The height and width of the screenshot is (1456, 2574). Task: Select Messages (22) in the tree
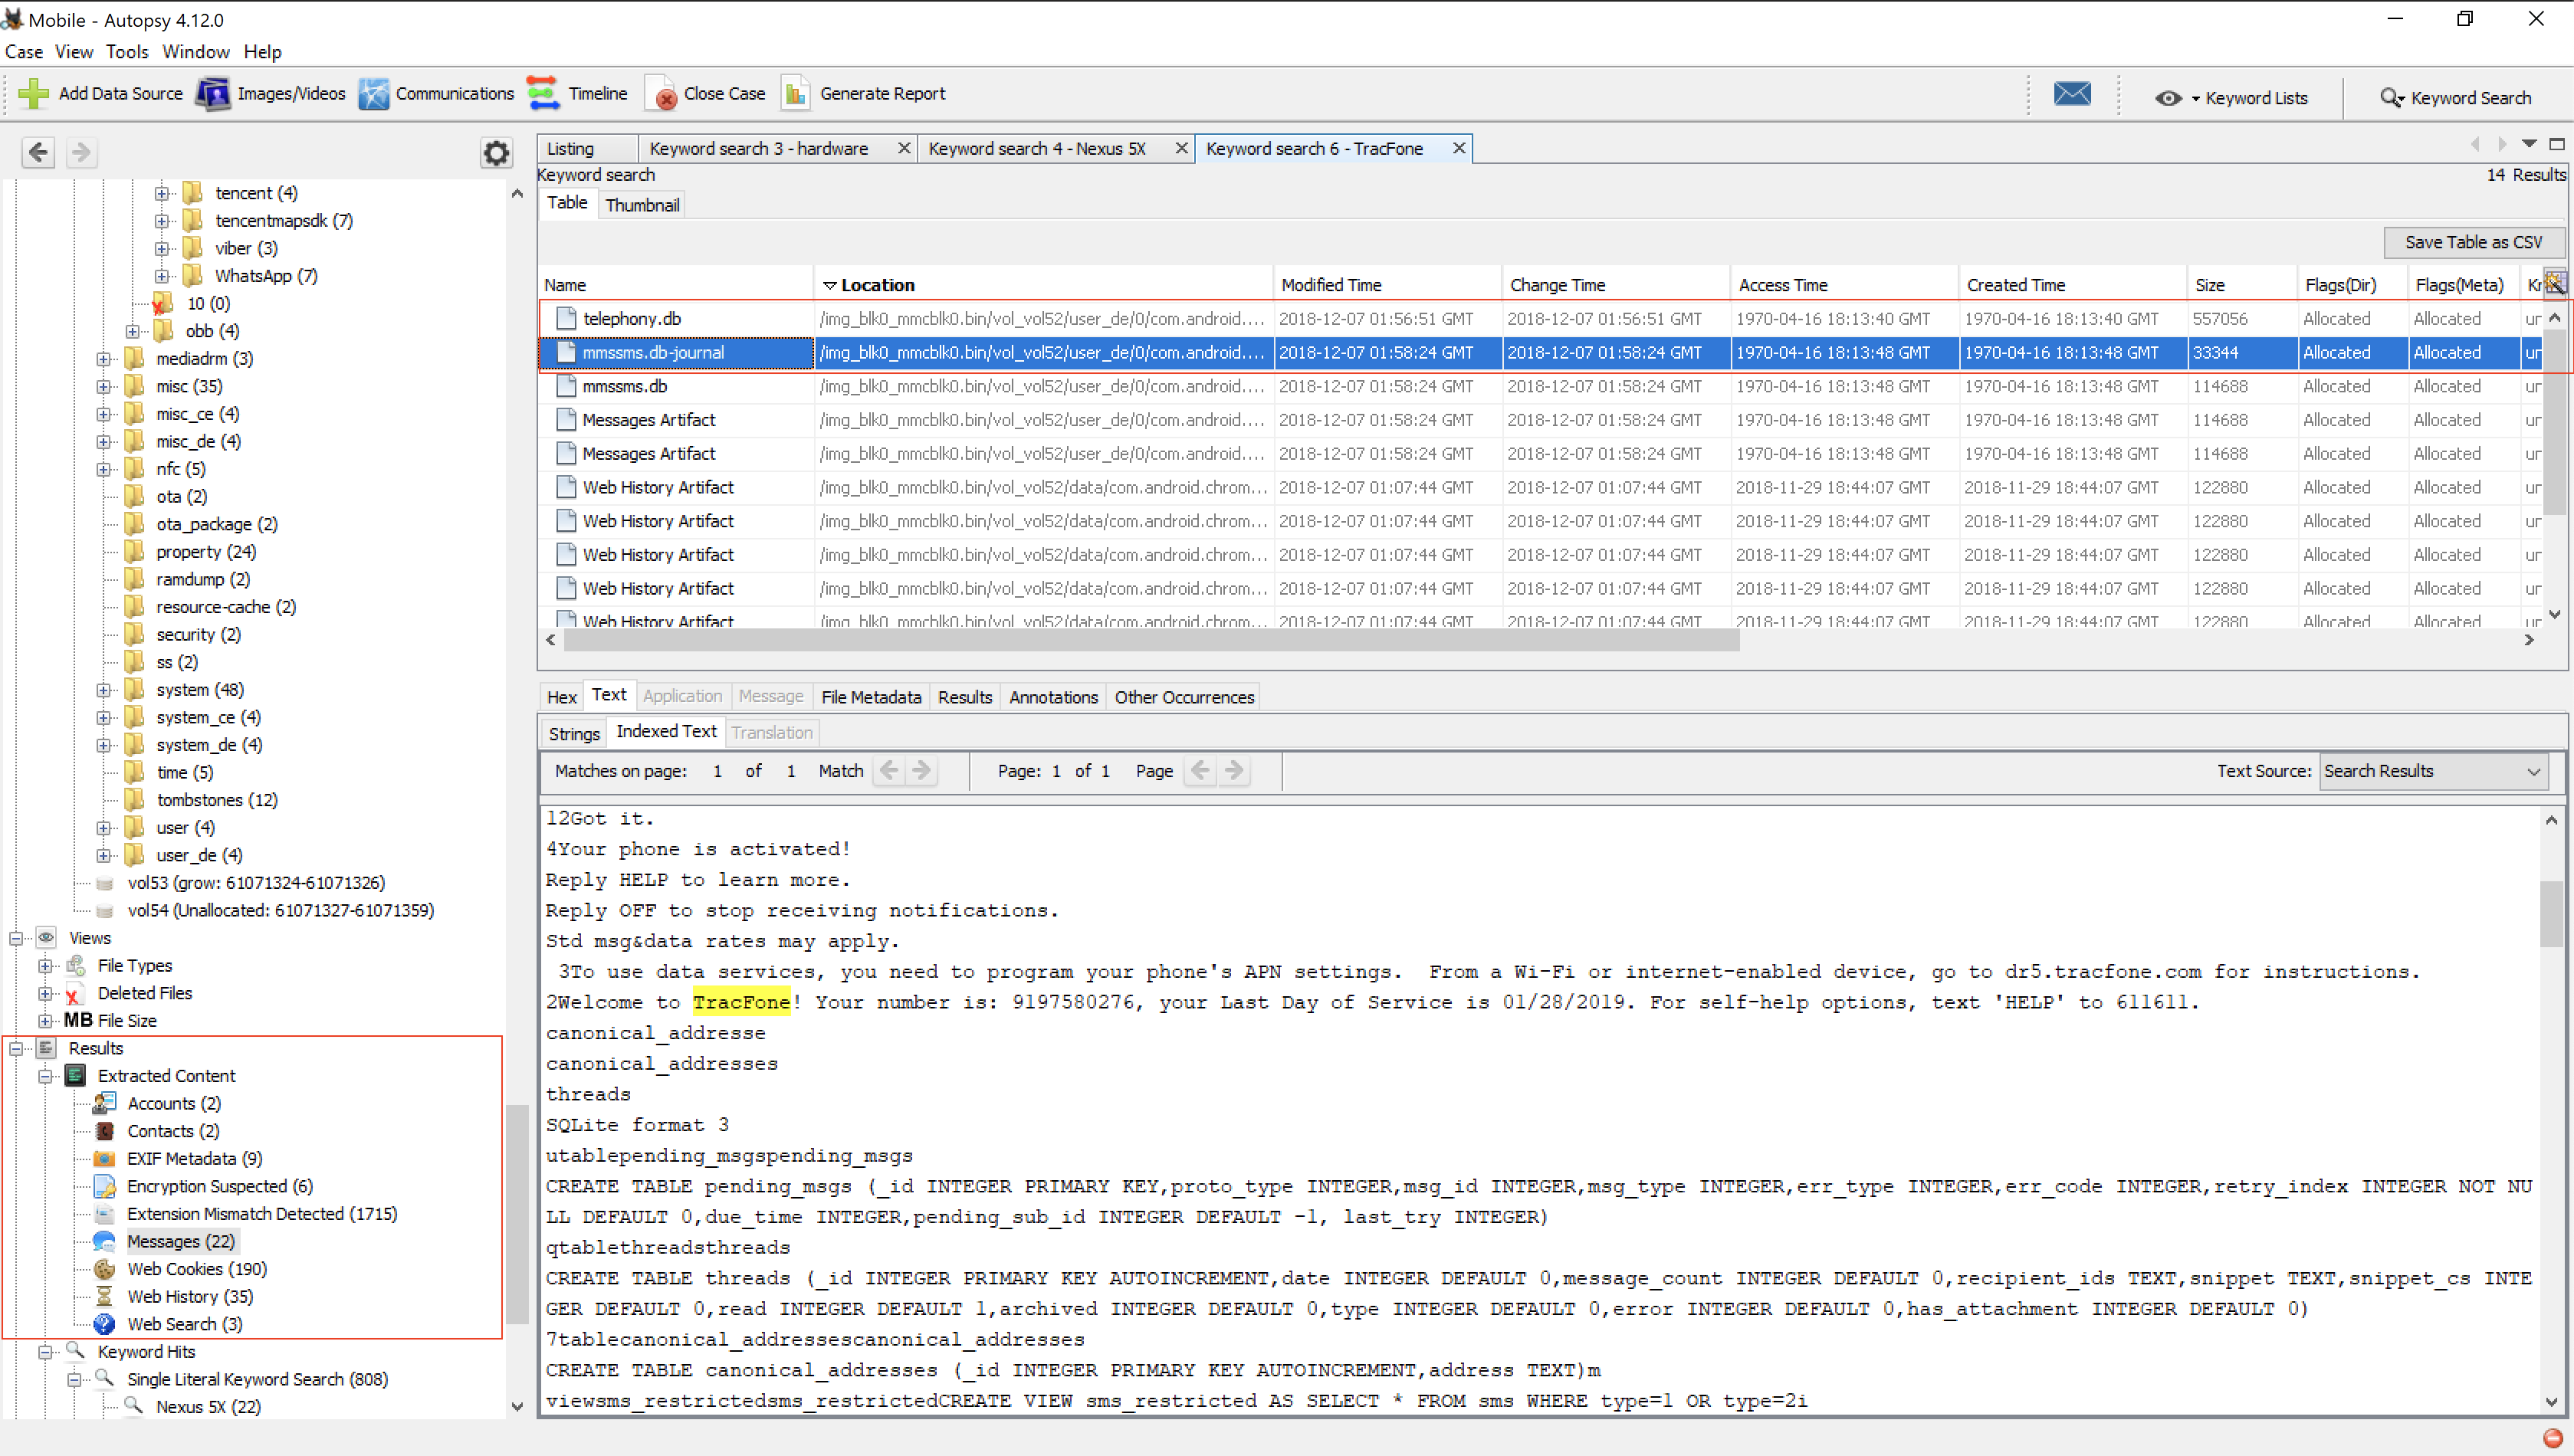pos(181,1242)
